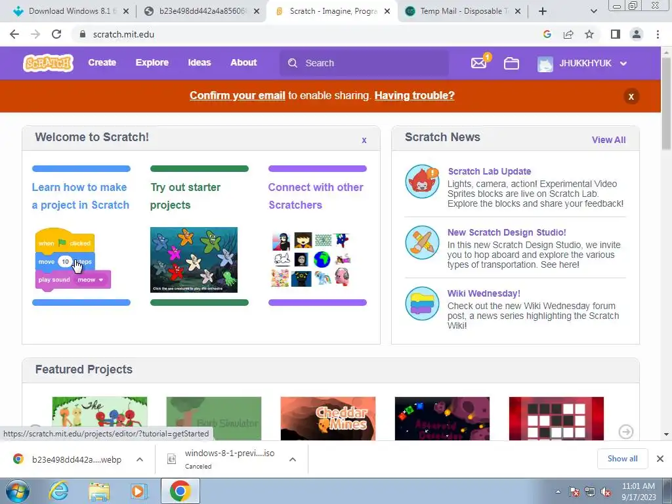The height and width of the screenshot is (504, 672).
Task: Close the downloads bar
Action: pyautogui.click(x=660, y=459)
